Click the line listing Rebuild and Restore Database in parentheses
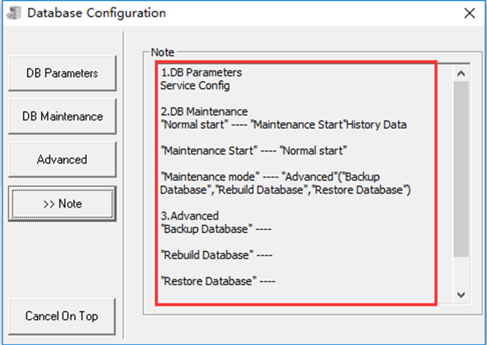The image size is (487, 345). coord(285,190)
